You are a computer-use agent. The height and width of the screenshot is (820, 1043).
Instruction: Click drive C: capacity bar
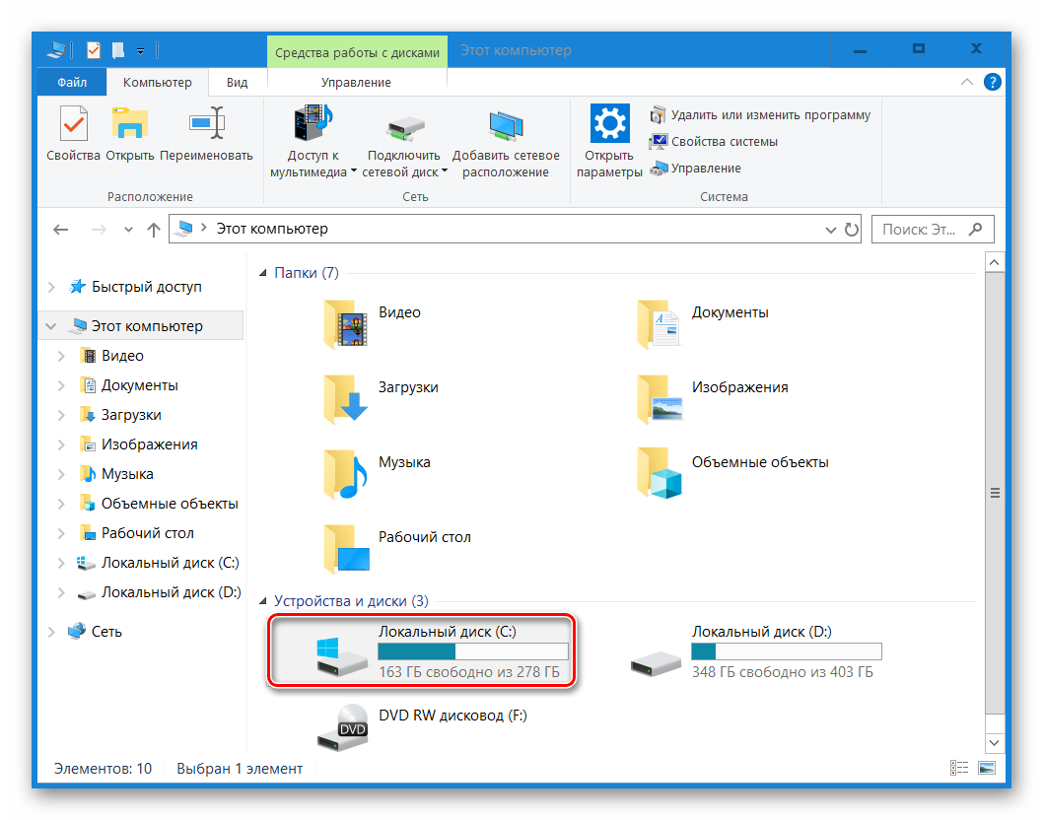pos(472,650)
